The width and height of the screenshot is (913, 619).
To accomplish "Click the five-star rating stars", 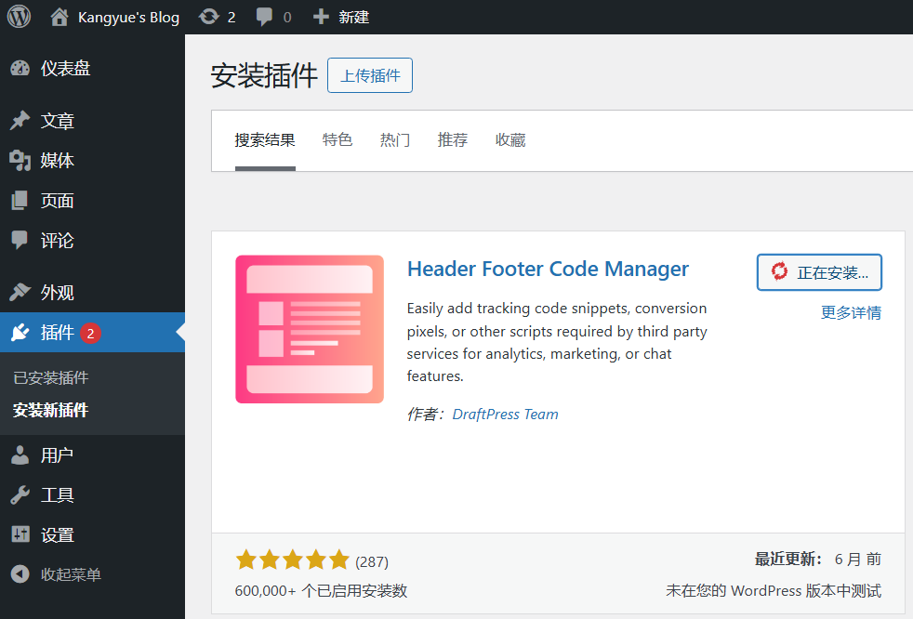I will [292, 560].
